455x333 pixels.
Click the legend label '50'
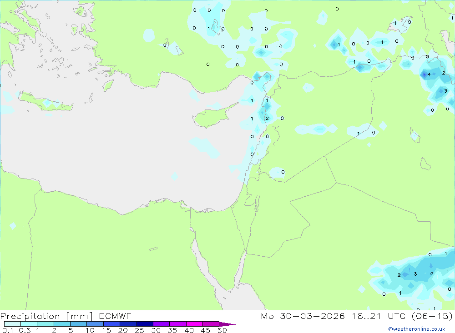coord(222,330)
